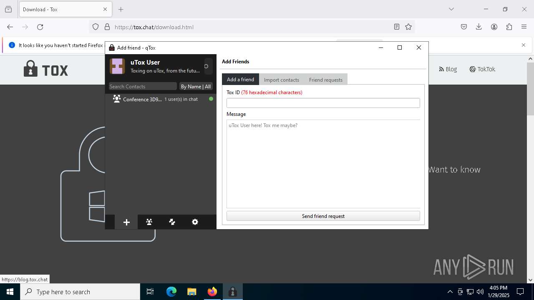Image resolution: width=534 pixels, height=300 pixels.
Task: Select the Download - Tox browser tab
Action: click(x=65, y=9)
